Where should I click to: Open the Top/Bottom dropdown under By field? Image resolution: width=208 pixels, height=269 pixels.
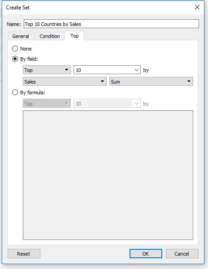(x=47, y=70)
